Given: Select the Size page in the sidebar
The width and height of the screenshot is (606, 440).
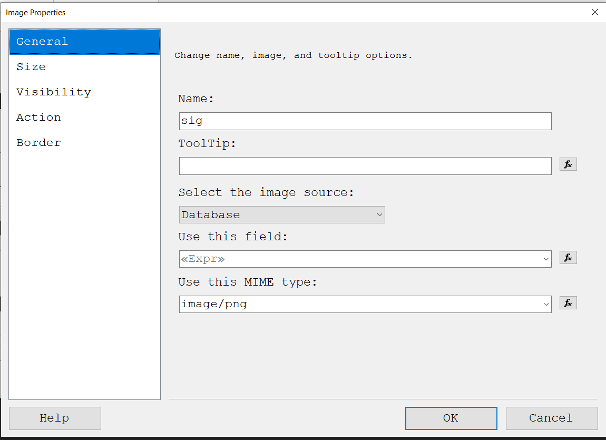Looking at the screenshot, I should click(x=31, y=66).
